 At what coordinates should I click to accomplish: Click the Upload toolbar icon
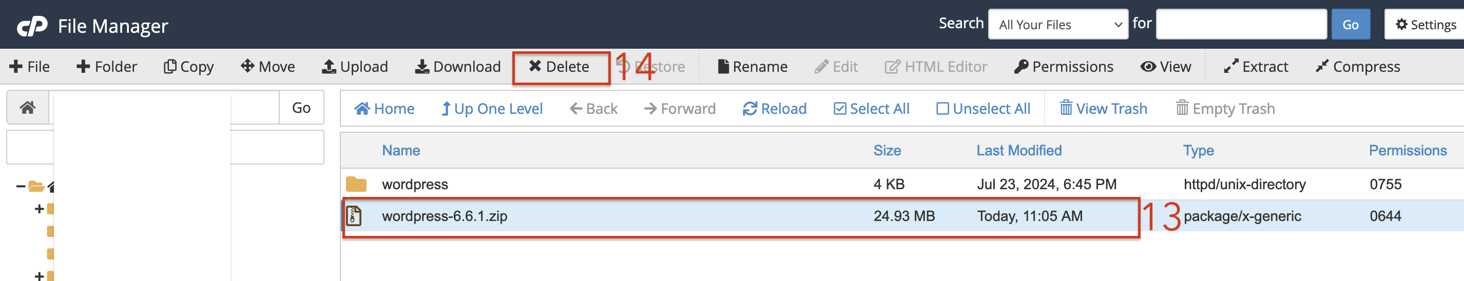point(329,67)
